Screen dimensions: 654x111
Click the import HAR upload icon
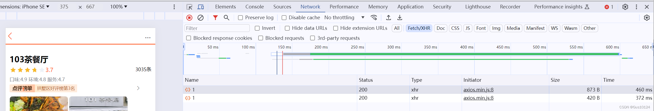pos(389,18)
